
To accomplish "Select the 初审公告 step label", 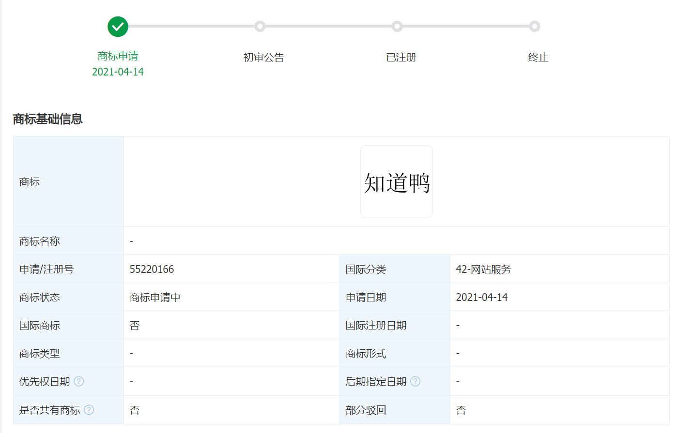I will 263,58.
